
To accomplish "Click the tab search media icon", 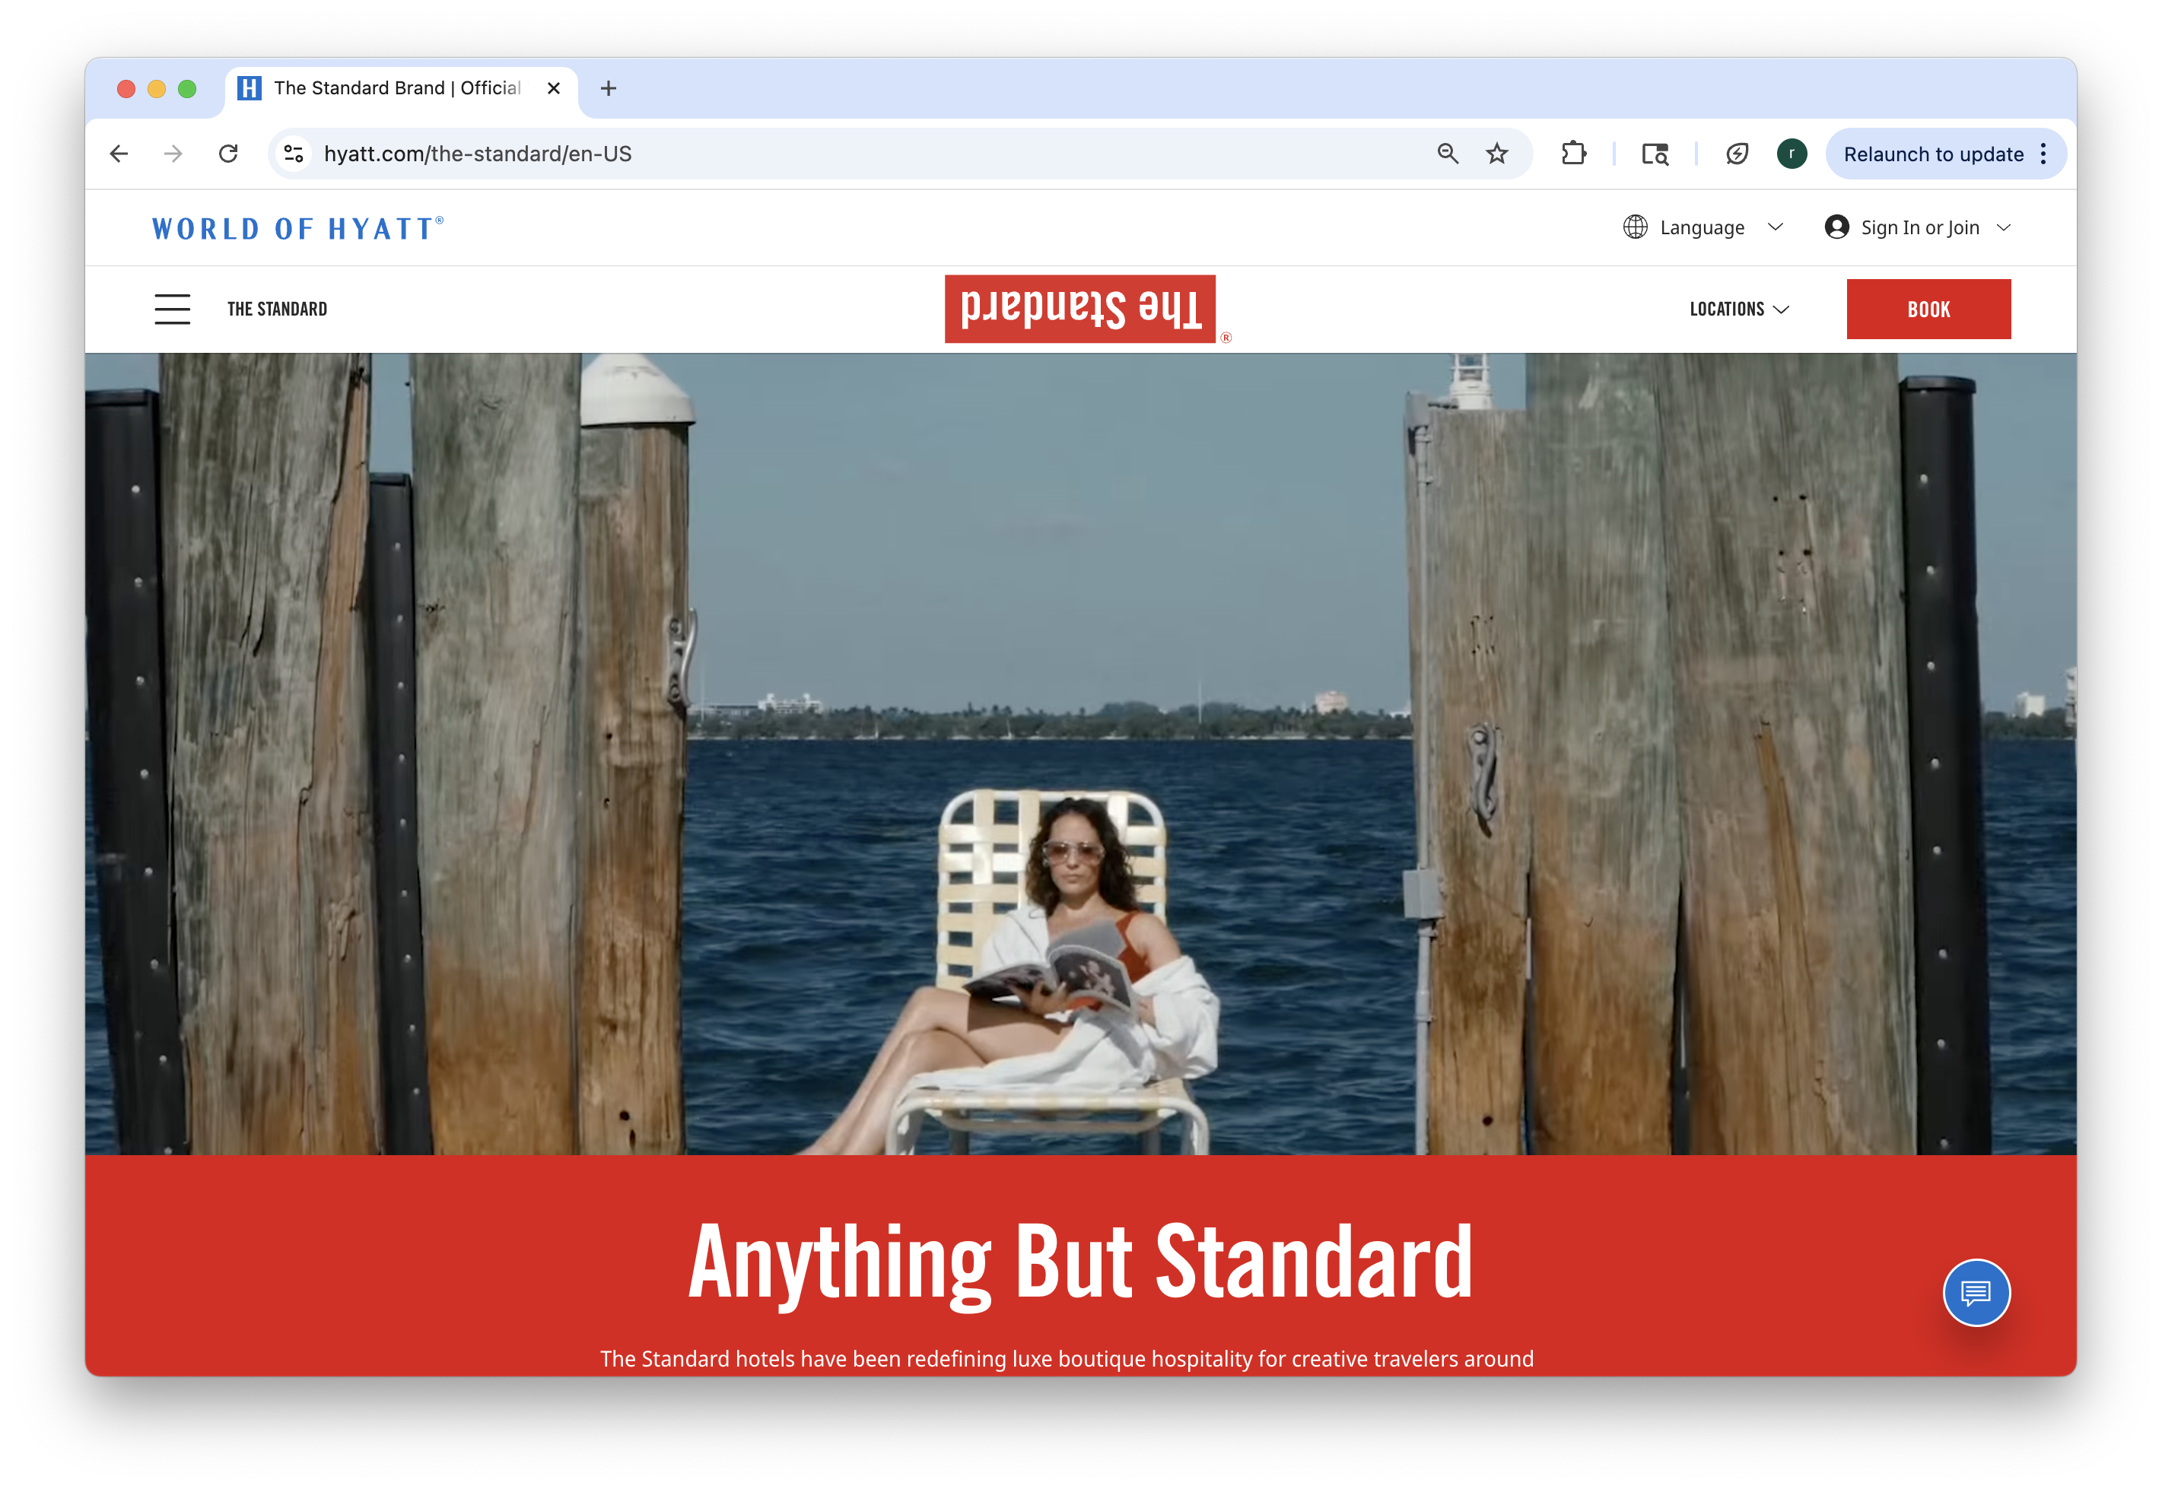I will (x=1655, y=154).
